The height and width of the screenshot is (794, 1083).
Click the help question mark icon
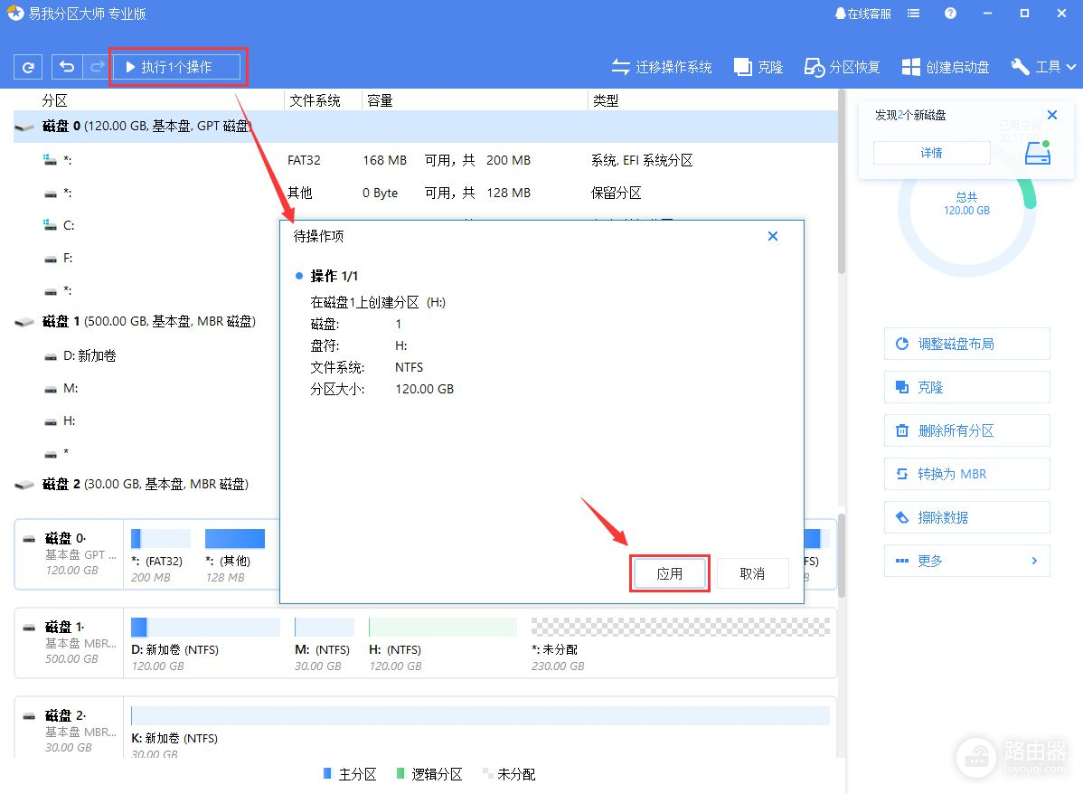(950, 14)
